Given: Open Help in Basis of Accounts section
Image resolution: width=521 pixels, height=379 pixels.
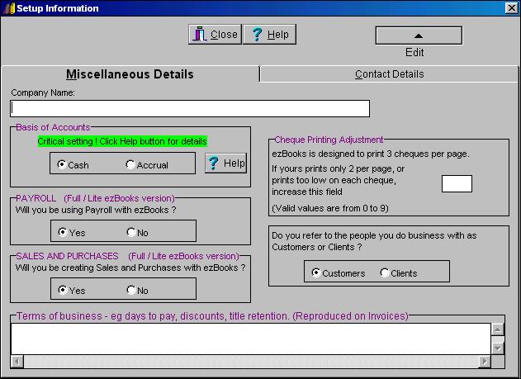Looking at the screenshot, I should pos(226,163).
